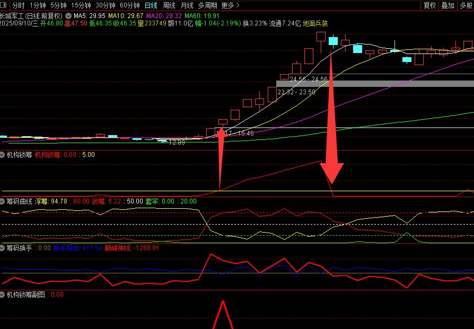Select the 月线 monthly chart tab
This screenshot has height=329, width=474.
point(187,5)
